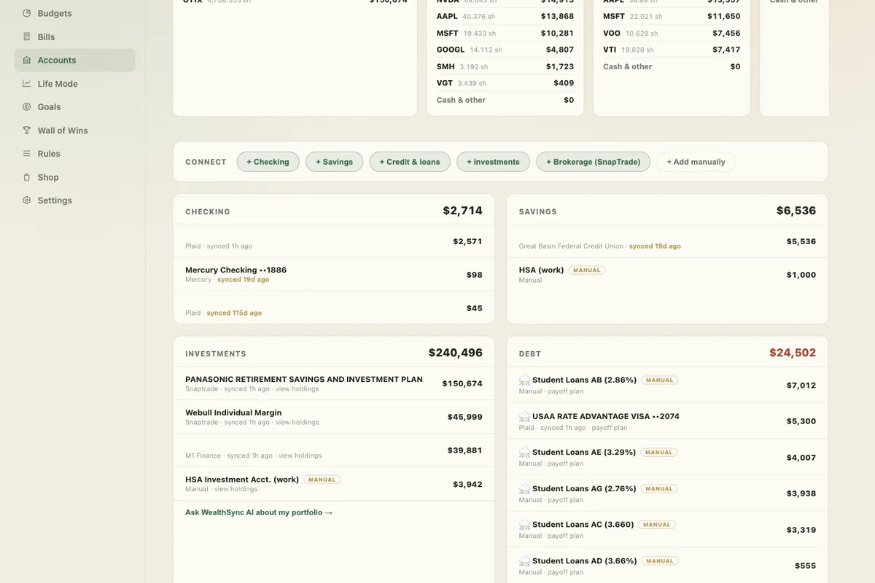This screenshot has height=583, width=875.
Task: Click the Life Mode chart icon
Action: pos(27,83)
